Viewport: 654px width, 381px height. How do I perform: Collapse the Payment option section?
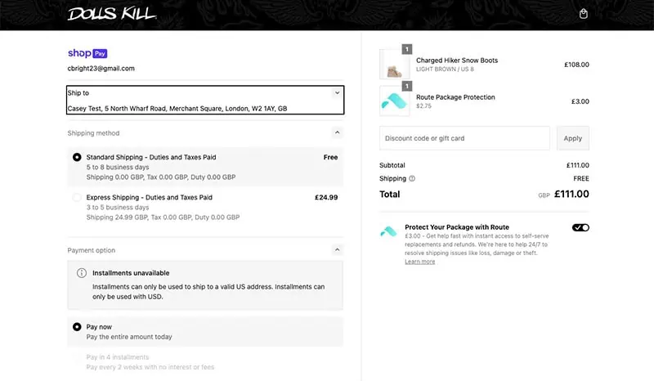pos(337,250)
